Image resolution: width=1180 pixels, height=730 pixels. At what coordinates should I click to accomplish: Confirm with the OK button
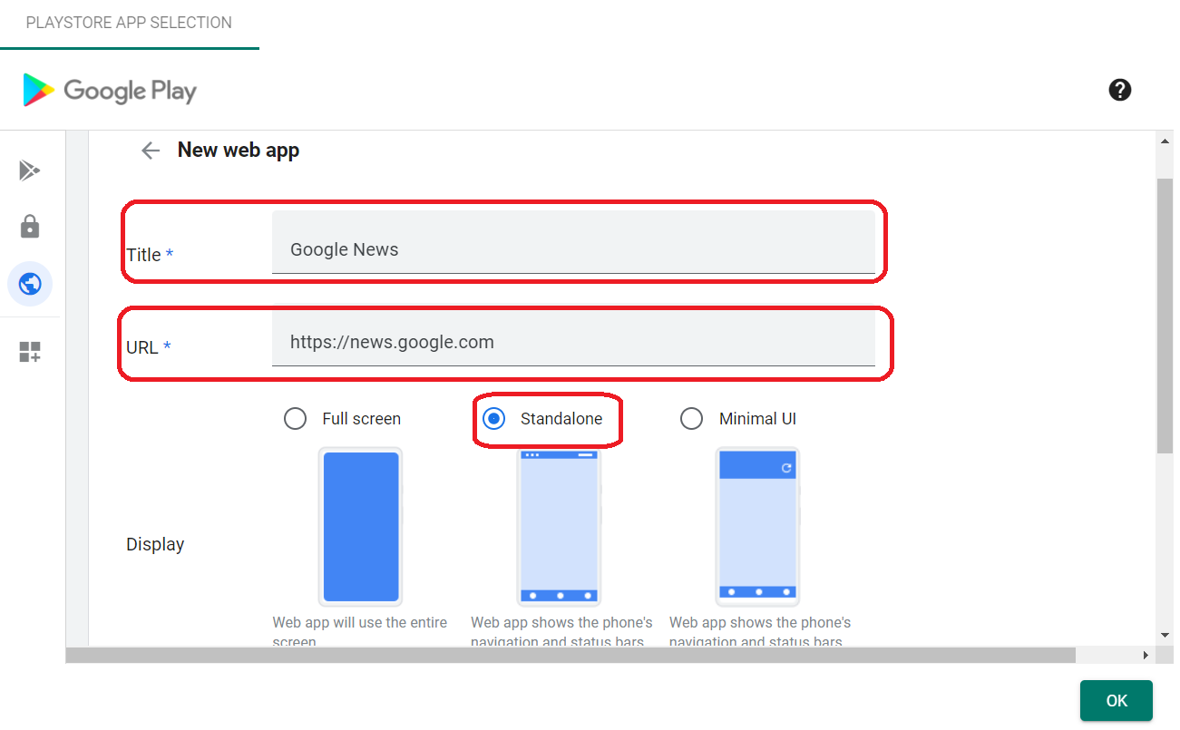tap(1117, 701)
